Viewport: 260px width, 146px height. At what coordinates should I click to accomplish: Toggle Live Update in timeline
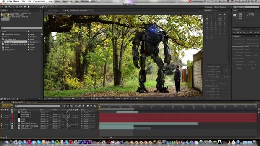pos(68,106)
